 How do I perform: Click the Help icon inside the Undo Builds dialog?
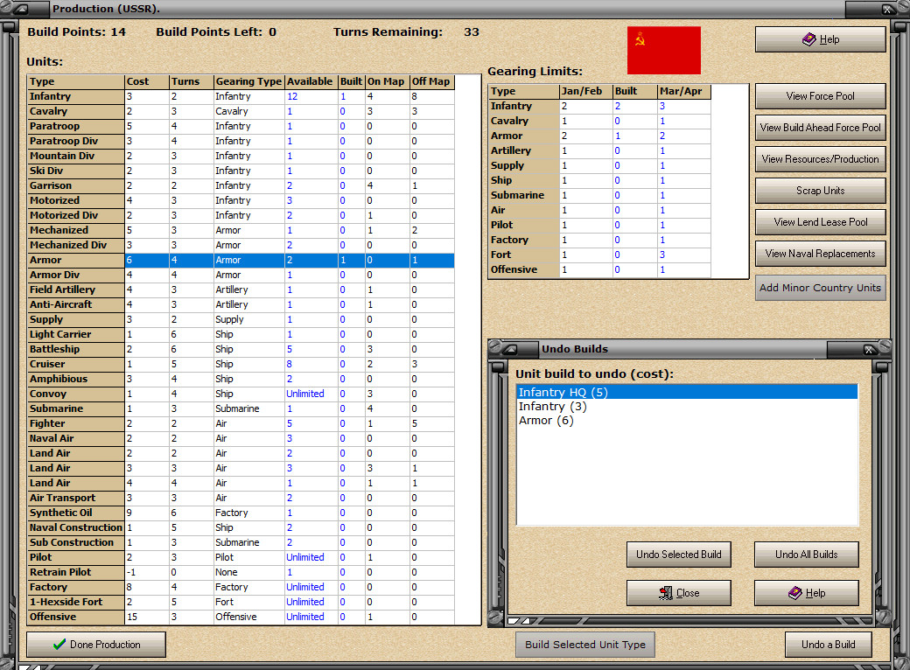794,593
